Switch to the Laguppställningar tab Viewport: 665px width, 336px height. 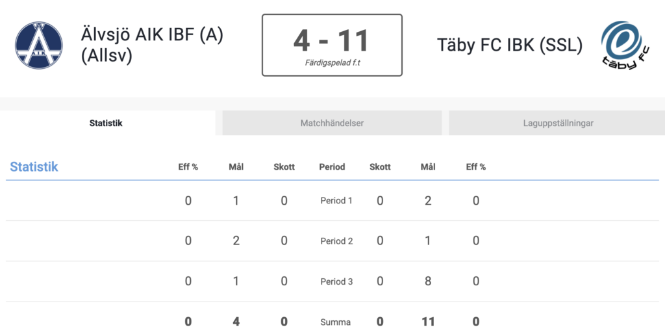click(x=557, y=123)
